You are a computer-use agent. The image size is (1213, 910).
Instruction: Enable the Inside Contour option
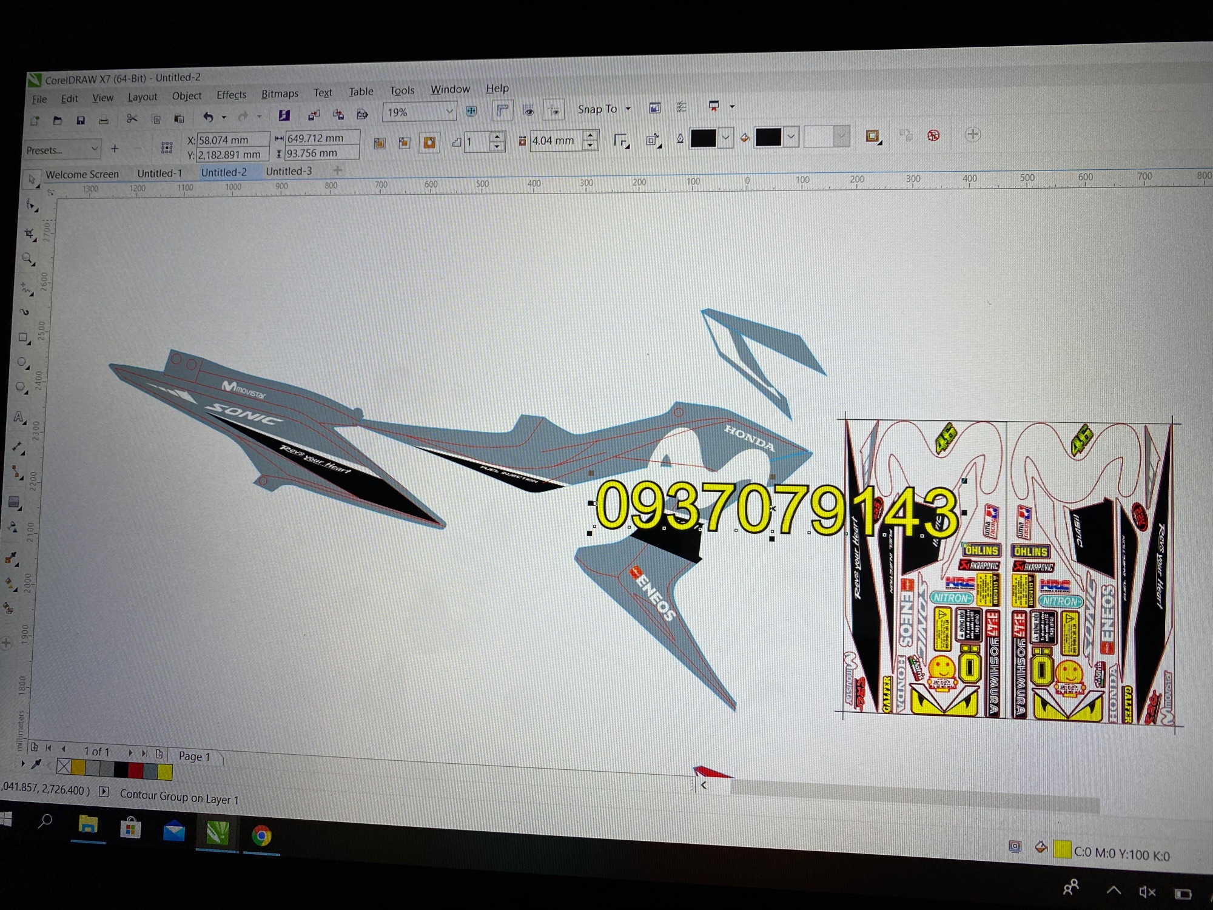tap(405, 143)
